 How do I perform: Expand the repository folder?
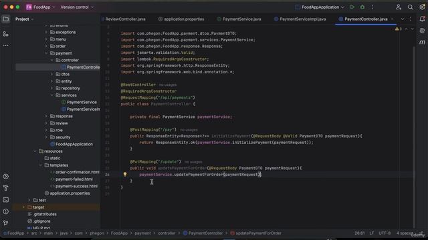pos(51,88)
